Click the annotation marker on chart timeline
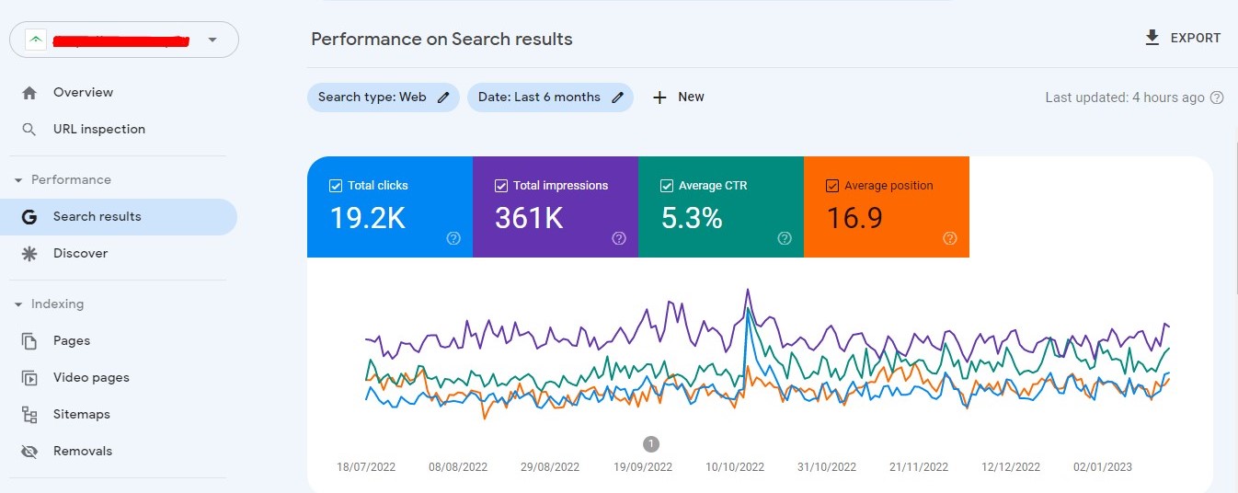This screenshot has height=493, width=1238. pyautogui.click(x=651, y=443)
